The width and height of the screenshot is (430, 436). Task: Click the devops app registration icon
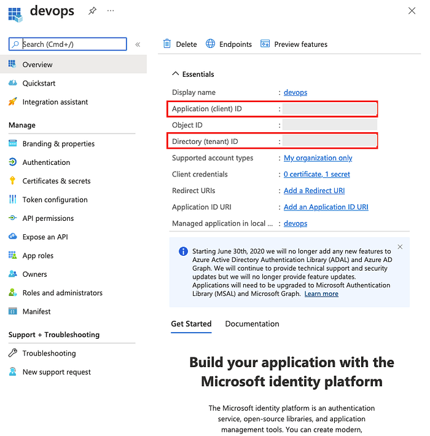pyautogui.click(x=15, y=15)
